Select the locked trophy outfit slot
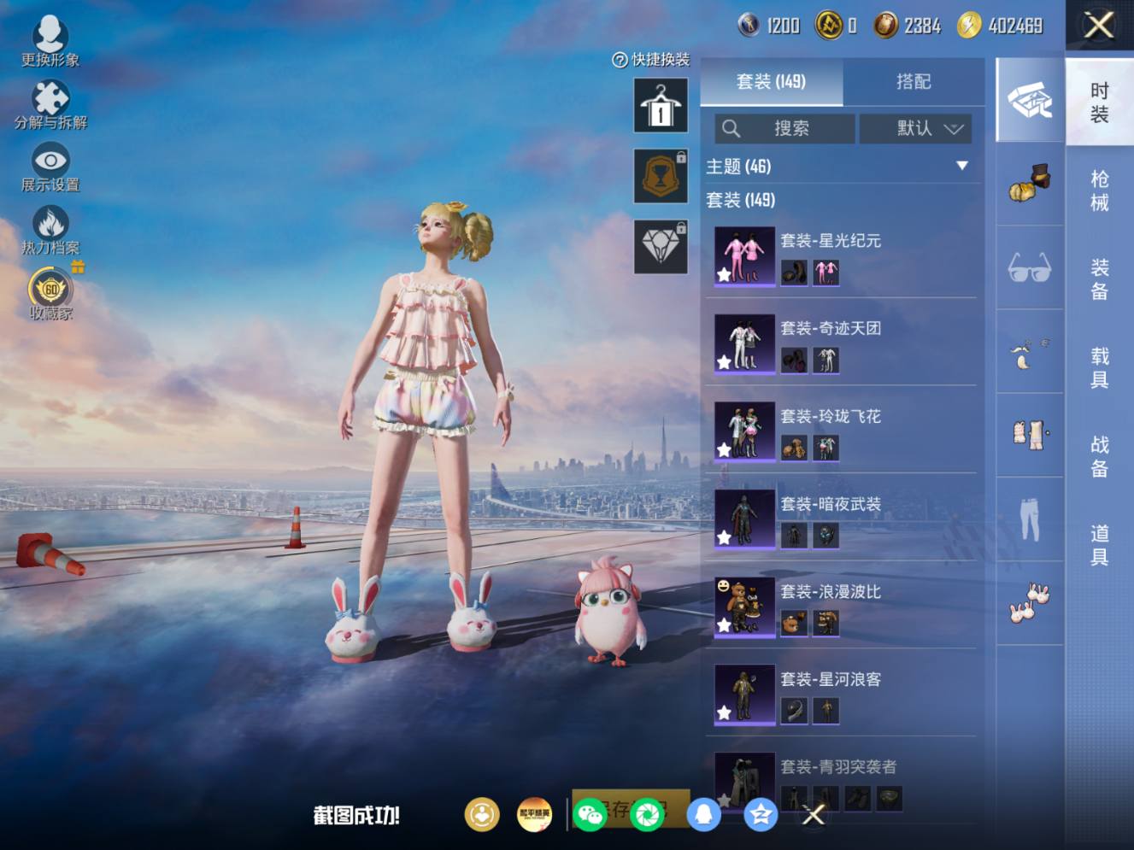Screen dimensions: 1134x850 (661, 176)
